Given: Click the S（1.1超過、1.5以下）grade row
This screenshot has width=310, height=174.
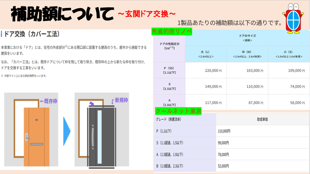Looking at the screenshot, I should coord(185,143).
